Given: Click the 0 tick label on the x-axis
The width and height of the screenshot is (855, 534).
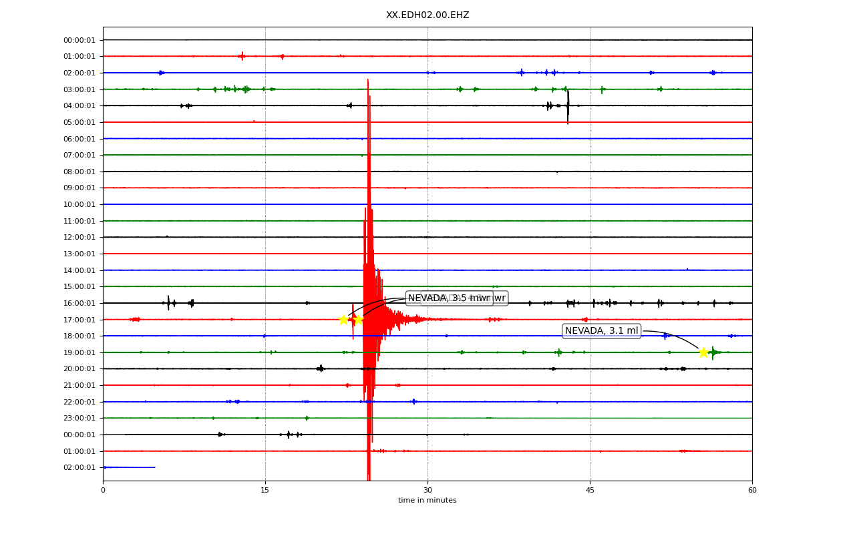Looking at the screenshot, I should click(x=103, y=491).
